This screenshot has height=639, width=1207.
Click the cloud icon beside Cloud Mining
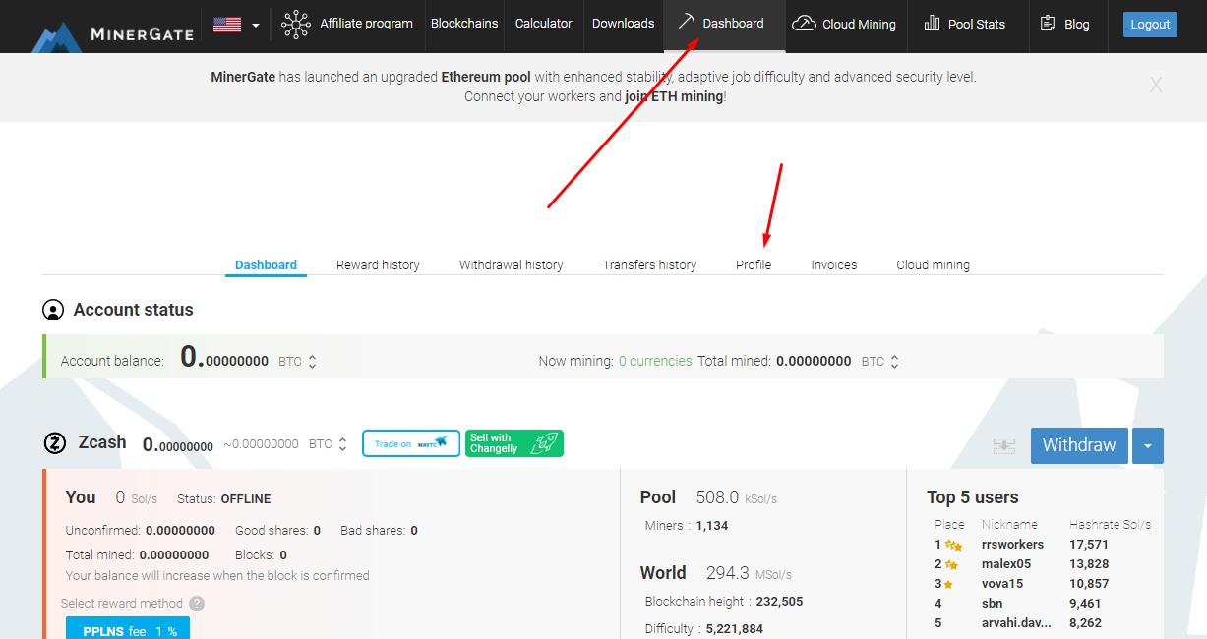pos(805,23)
